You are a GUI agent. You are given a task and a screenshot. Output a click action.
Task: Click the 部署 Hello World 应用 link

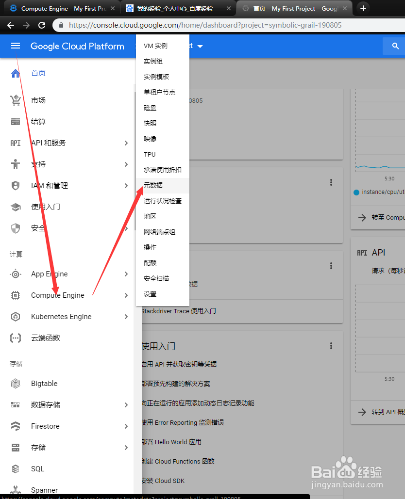pyautogui.click(x=172, y=442)
